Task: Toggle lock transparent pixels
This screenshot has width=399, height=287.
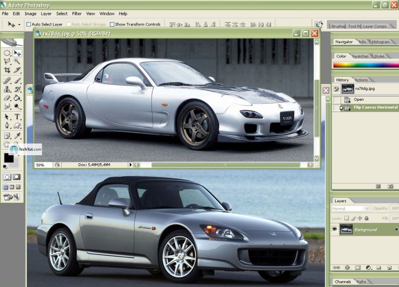Action: [x=346, y=218]
